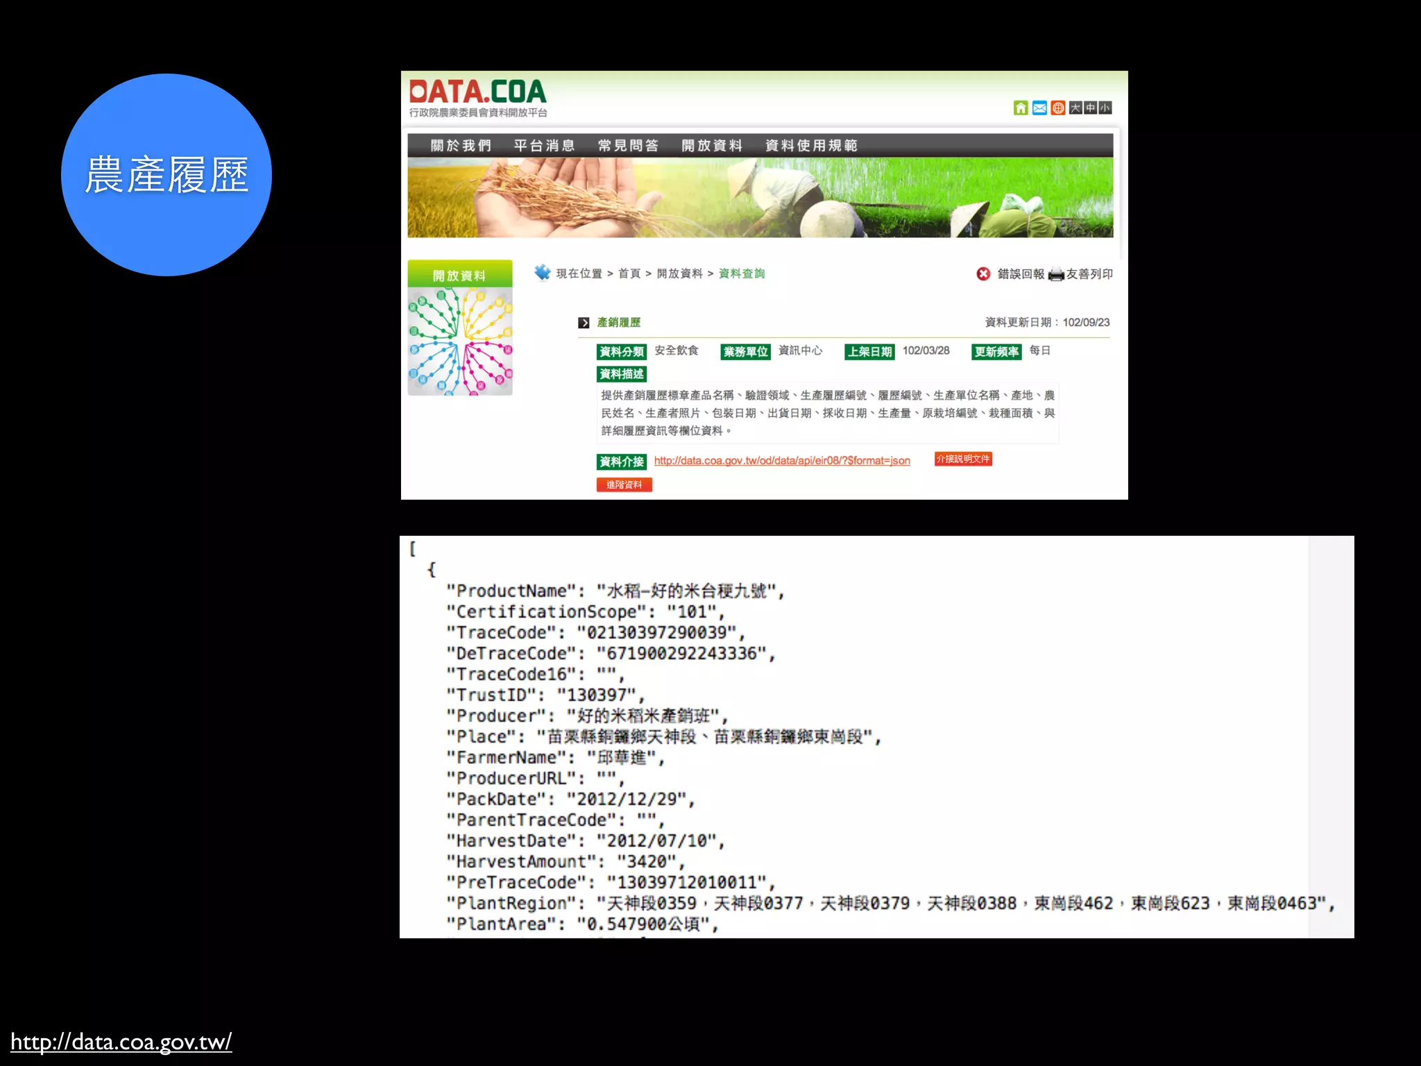Screen dimensions: 1421x1066
Task: Click the "TrustID": "130397" line
Action: [x=546, y=695]
